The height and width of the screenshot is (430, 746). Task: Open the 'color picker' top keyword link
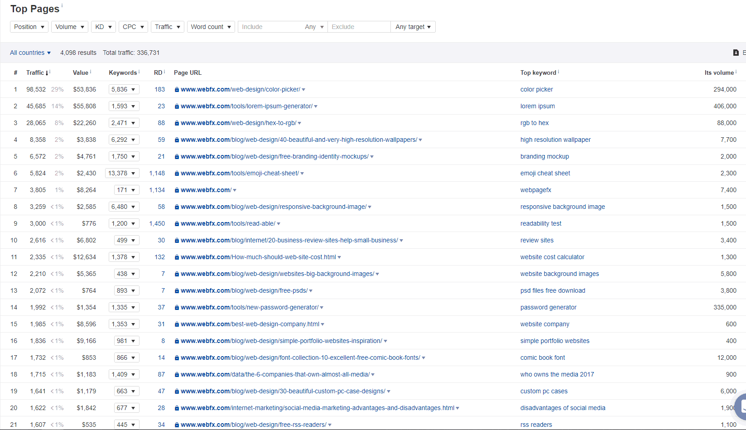[x=536, y=89]
